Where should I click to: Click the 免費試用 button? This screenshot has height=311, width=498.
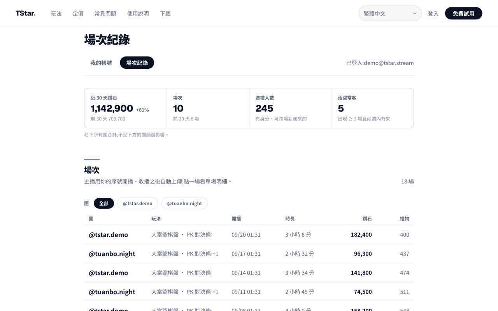pyautogui.click(x=463, y=13)
